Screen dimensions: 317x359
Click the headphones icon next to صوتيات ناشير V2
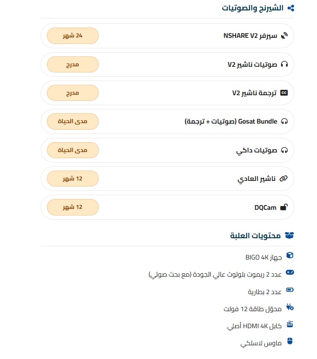284,64
